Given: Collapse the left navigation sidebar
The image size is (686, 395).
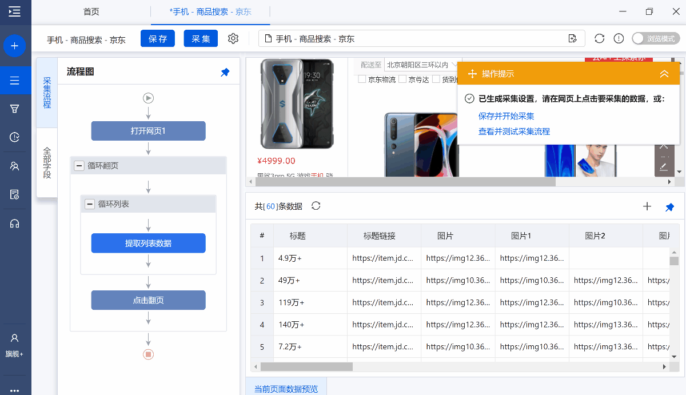Looking at the screenshot, I should [x=15, y=11].
